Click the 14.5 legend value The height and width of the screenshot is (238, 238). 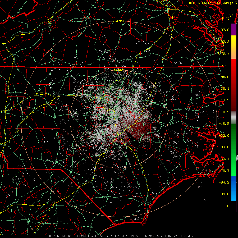pos(225,100)
